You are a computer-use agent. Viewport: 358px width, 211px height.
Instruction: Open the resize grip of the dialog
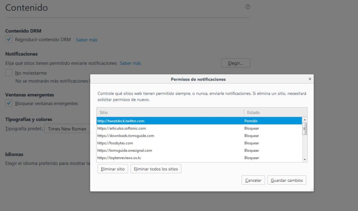pyautogui.click(x=312, y=189)
